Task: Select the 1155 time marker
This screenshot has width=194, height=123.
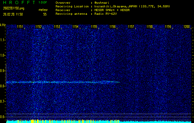Action: (94, 27)
